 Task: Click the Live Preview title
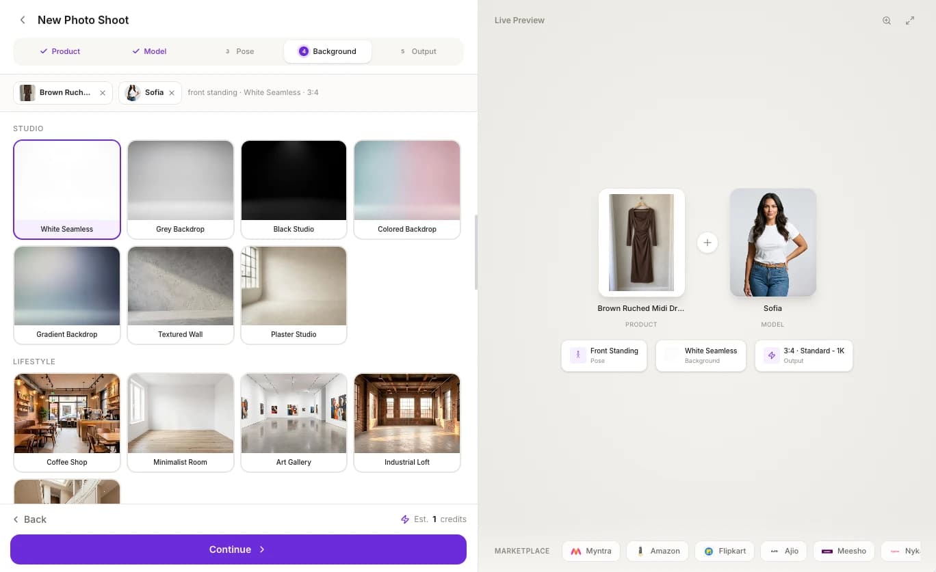(x=519, y=21)
